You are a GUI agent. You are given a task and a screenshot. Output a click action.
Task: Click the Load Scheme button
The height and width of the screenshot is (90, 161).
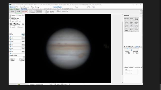pyautogui.click(x=12, y=59)
